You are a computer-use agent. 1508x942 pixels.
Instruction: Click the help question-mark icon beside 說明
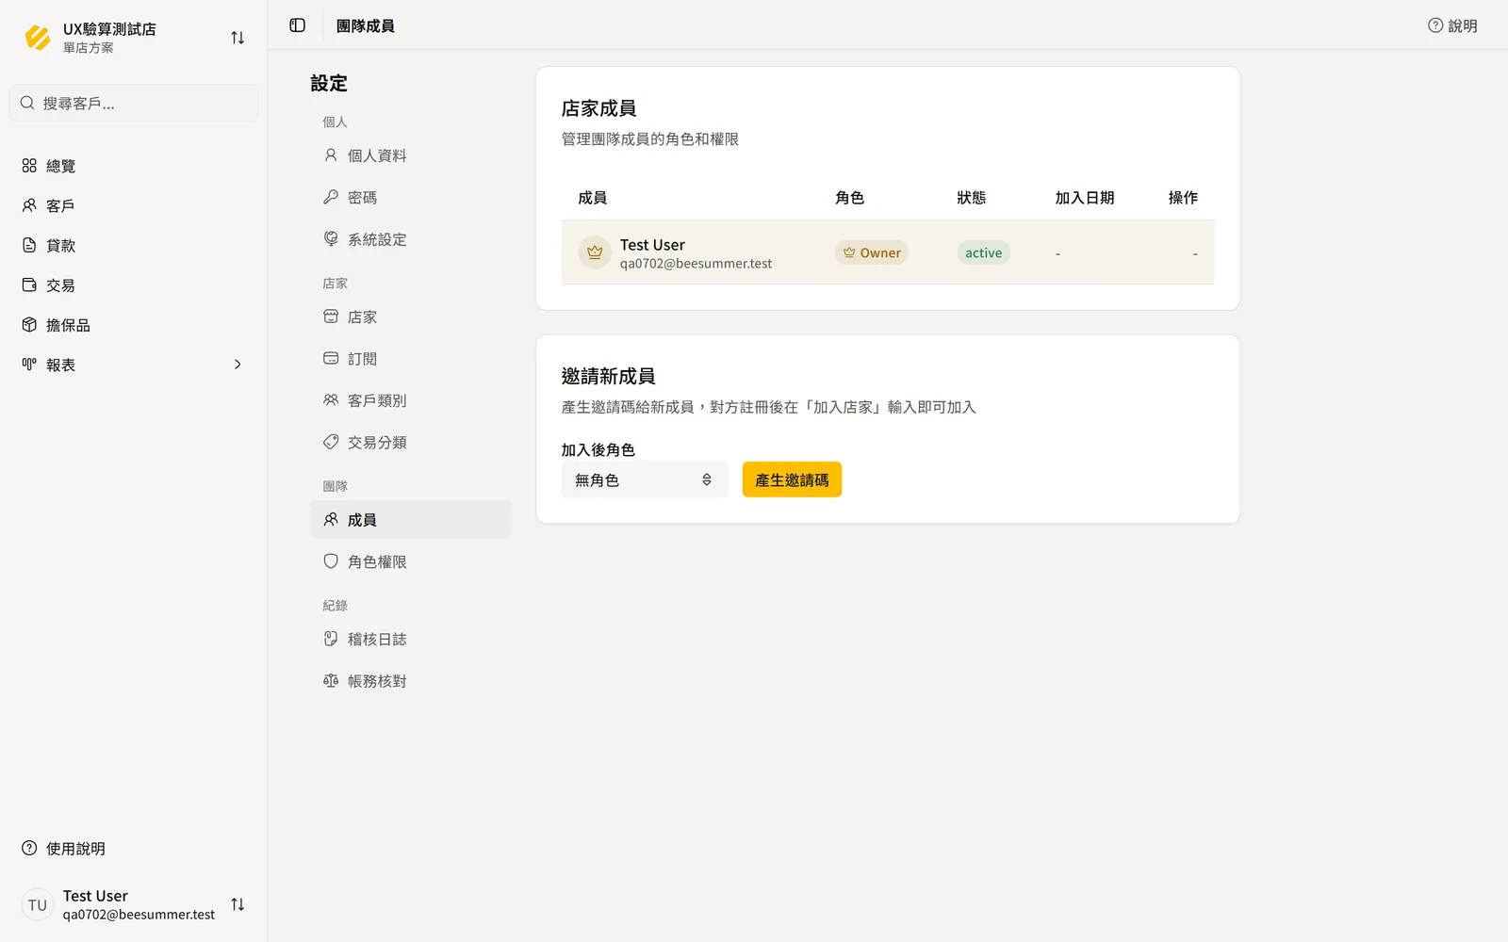coord(1435,25)
